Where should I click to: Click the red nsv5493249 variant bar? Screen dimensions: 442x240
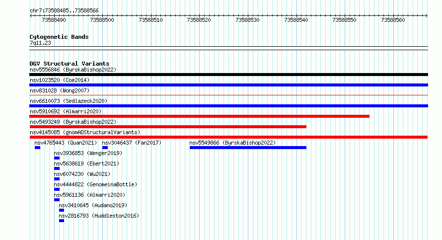pos(168,127)
